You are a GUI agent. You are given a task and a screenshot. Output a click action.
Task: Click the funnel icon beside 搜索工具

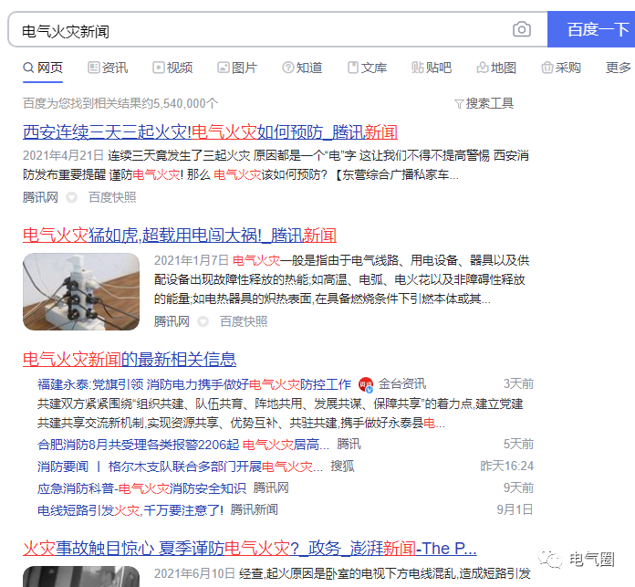coord(459,104)
